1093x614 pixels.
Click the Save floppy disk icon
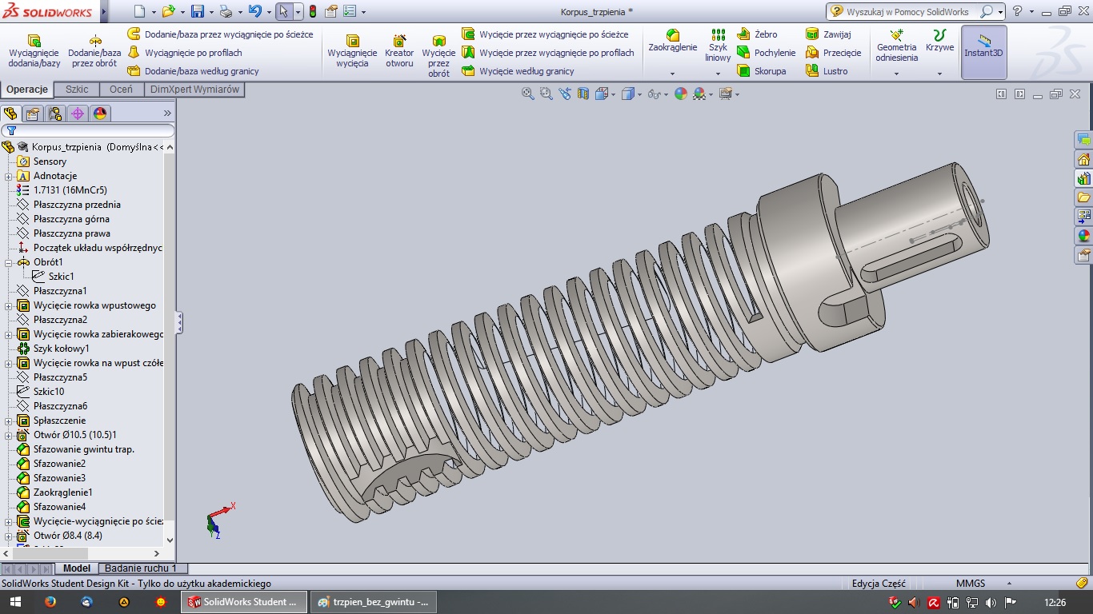coord(197,11)
